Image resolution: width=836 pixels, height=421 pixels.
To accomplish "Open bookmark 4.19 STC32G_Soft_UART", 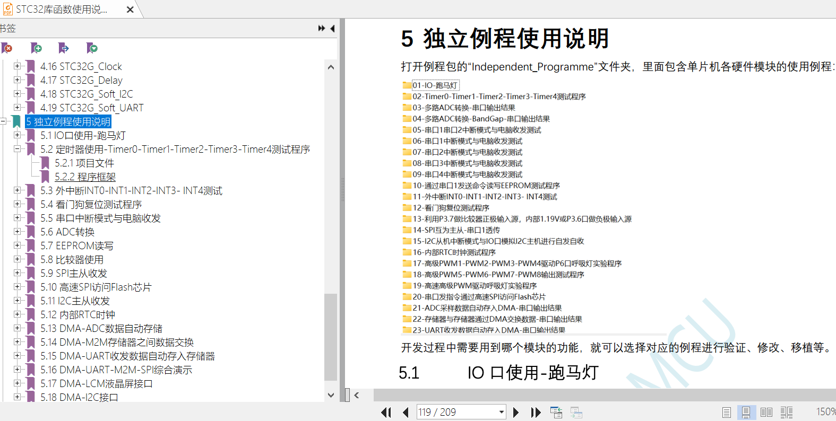I will (x=92, y=108).
